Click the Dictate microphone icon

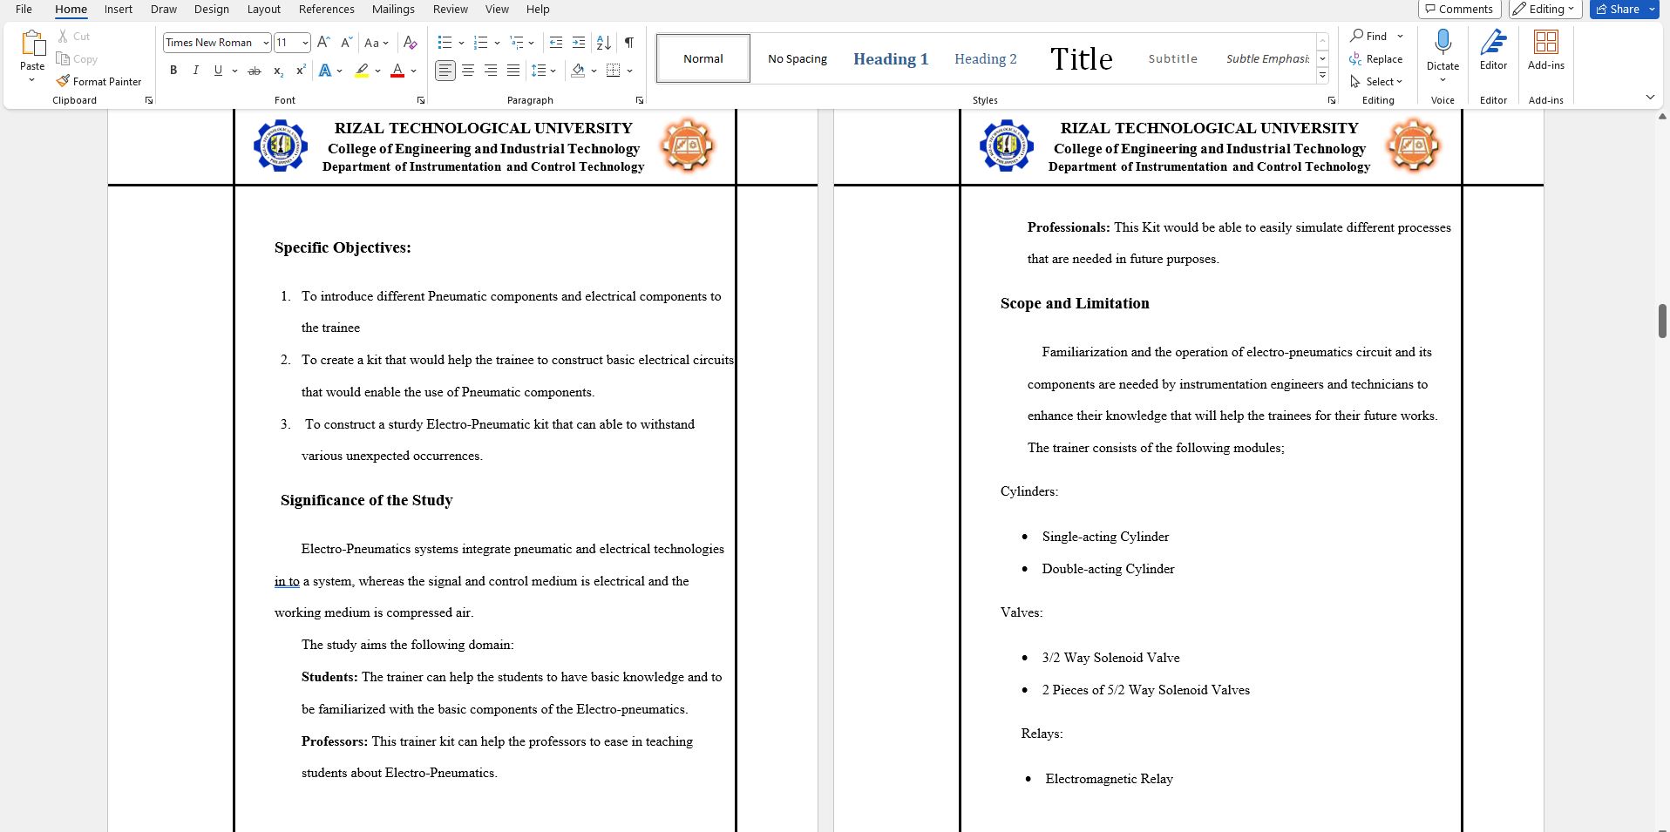point(1443,42)
